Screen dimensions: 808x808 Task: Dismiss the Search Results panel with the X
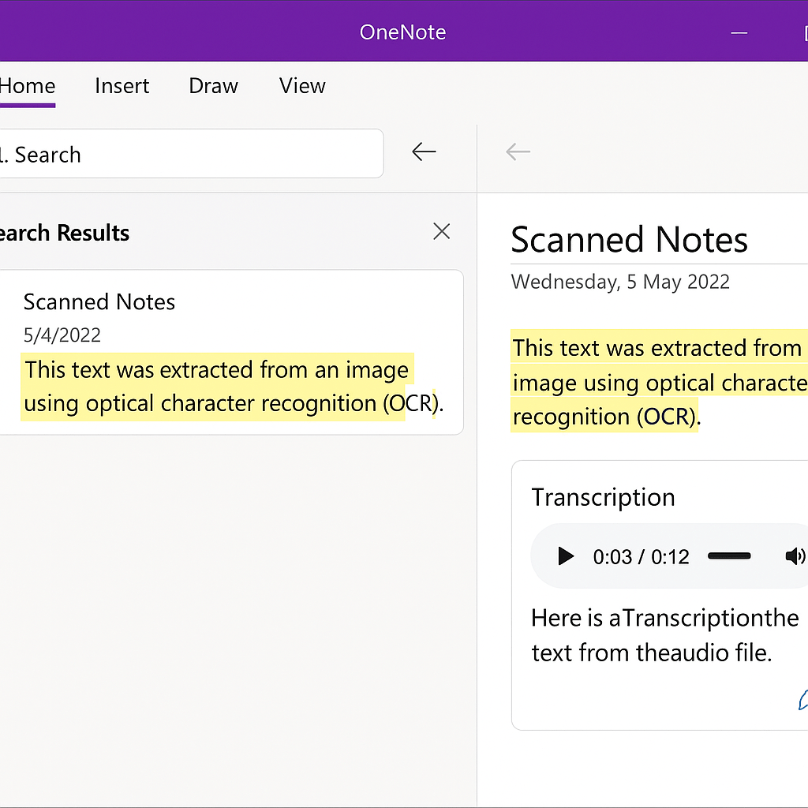(x=441, y=231)
